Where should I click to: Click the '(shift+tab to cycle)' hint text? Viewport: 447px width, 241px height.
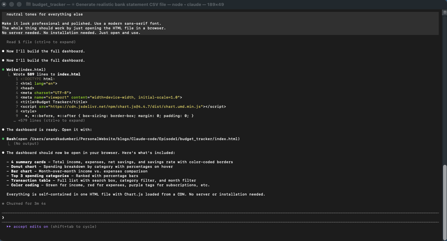click(74, 226)
